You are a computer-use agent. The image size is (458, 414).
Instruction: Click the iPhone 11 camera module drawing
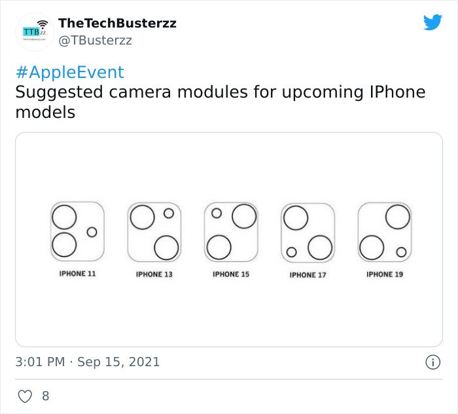click(77, 231)
